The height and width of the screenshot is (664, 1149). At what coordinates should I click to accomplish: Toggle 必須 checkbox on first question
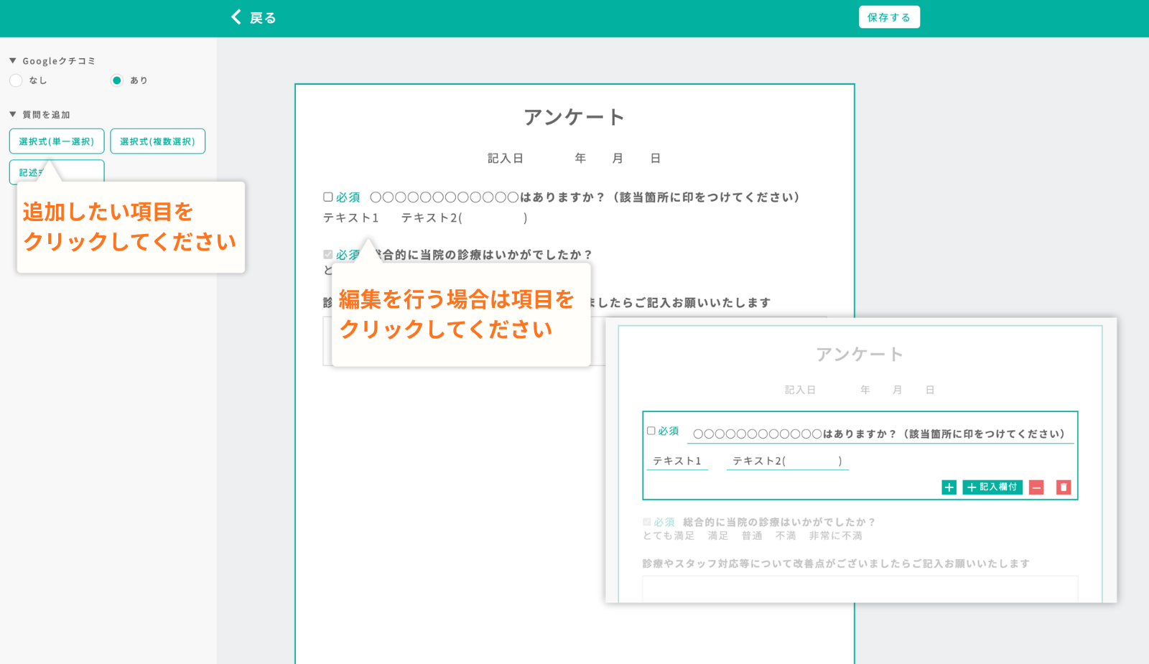click(x=328, y=197)
